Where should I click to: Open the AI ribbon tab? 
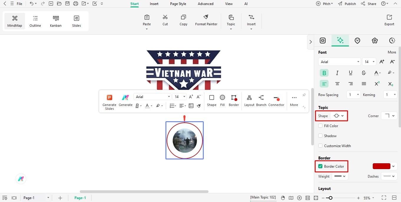coord(246,4)
